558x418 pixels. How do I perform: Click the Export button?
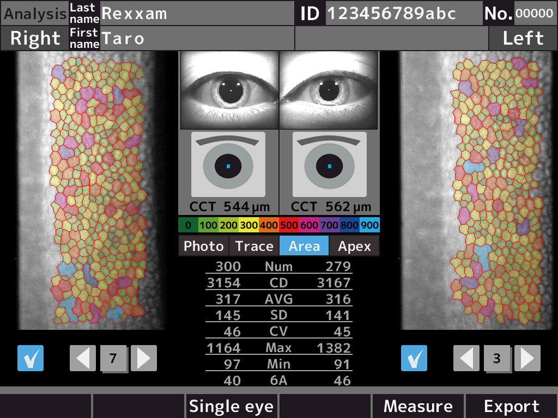point(511,406)
